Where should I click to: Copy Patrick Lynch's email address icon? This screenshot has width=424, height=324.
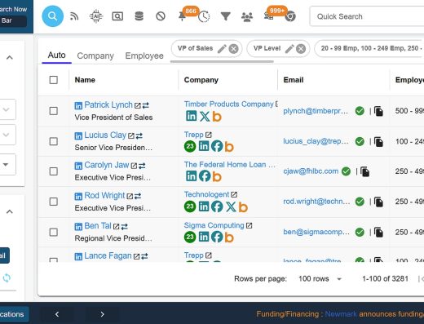pyautogui.click(x=378, y=111)
